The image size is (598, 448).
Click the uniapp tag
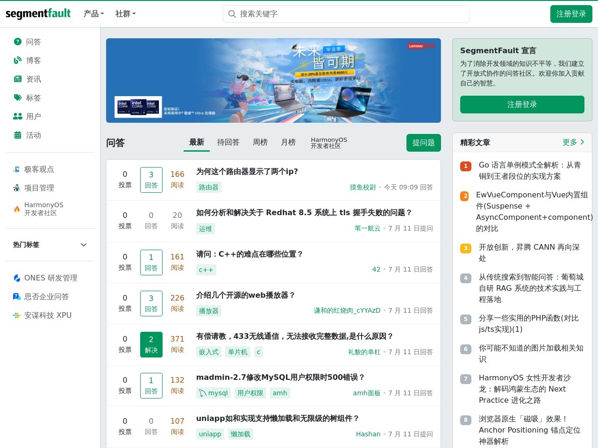click(210, 434)
